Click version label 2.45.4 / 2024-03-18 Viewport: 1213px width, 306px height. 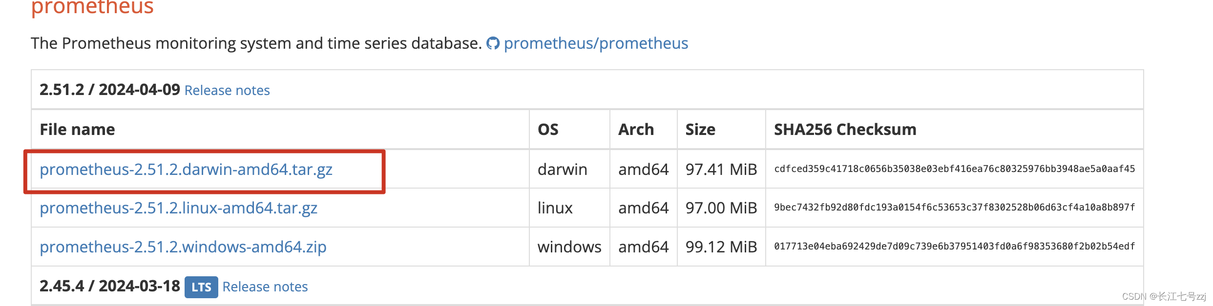[x=109, y=286]
